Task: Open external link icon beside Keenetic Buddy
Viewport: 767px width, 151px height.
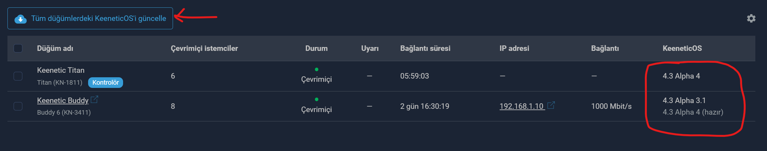Action: pos(94,99)
